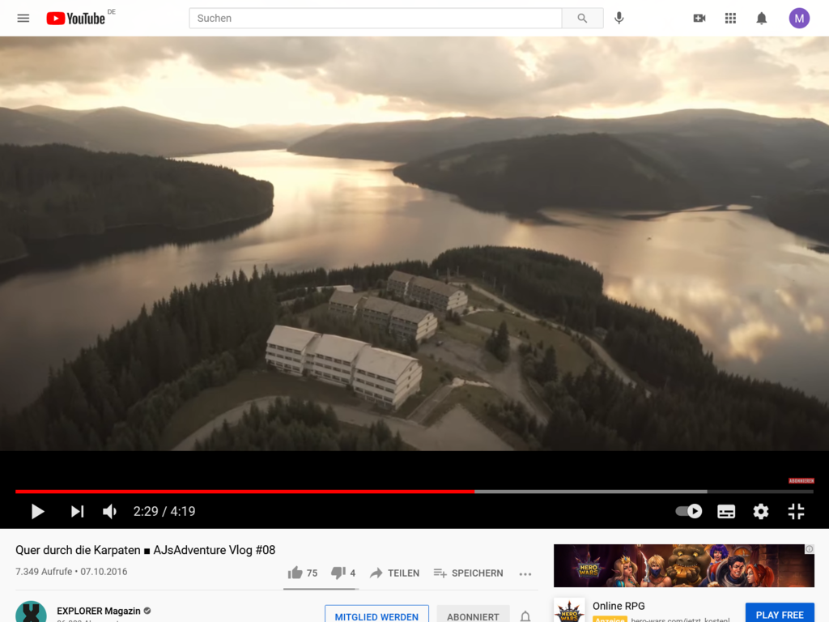829x622 pixels.
Task: Click into the Suchen search field
Action: [376, 19]
